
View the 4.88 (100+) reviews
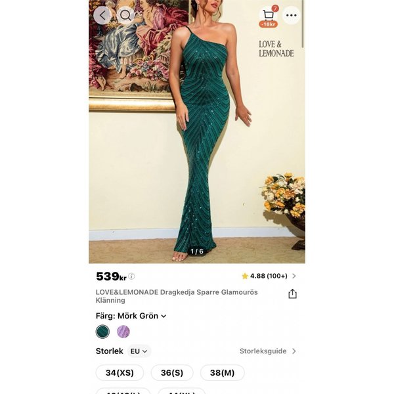pos(269,276)
